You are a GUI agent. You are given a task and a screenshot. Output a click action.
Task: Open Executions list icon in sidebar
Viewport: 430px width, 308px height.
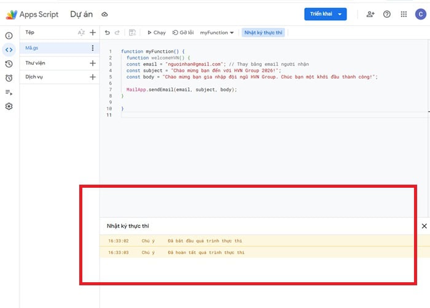[9, 92]
